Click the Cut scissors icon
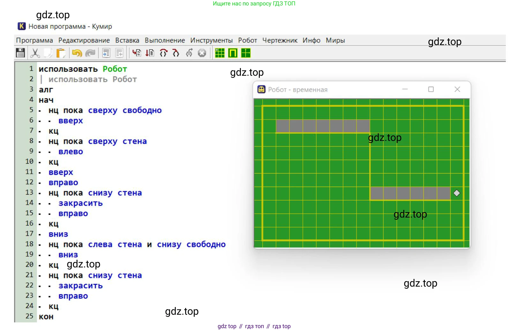Viewport: 509px width, 331px height. point(35,53)
